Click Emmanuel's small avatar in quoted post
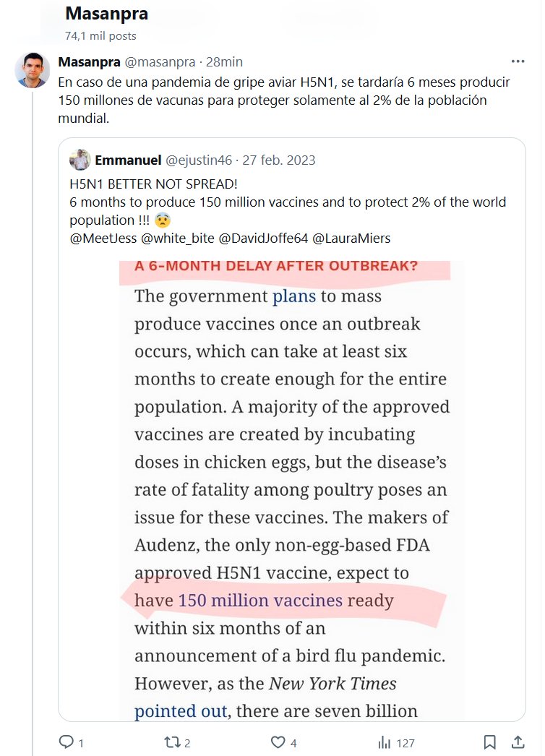Image resolution: width=545 pixels, height=756 pixels. (80, 160)
